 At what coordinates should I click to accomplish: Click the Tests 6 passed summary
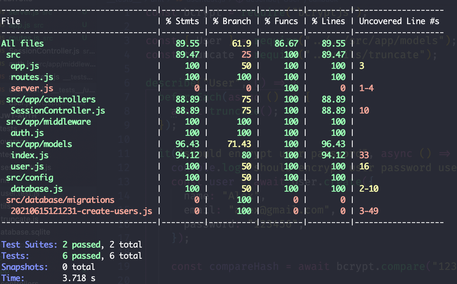click(x=82, y=256)
